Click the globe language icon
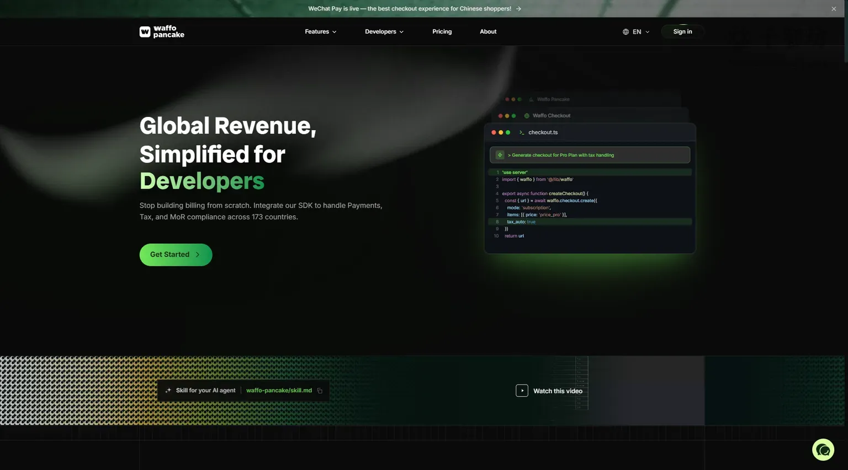 (x=626, y=32)
